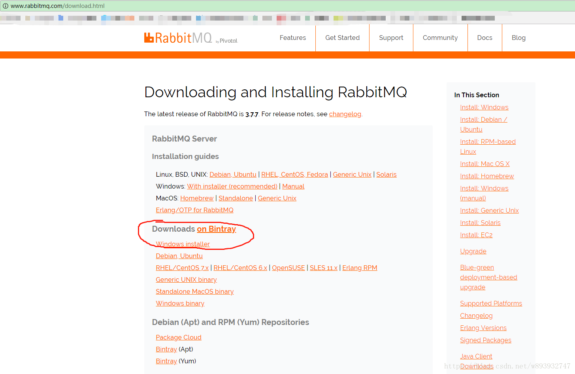Image resolution: width=575 pixels, height=374 pixels.
Task: Open the Package Cloud repository link
Action: [179, 337]
